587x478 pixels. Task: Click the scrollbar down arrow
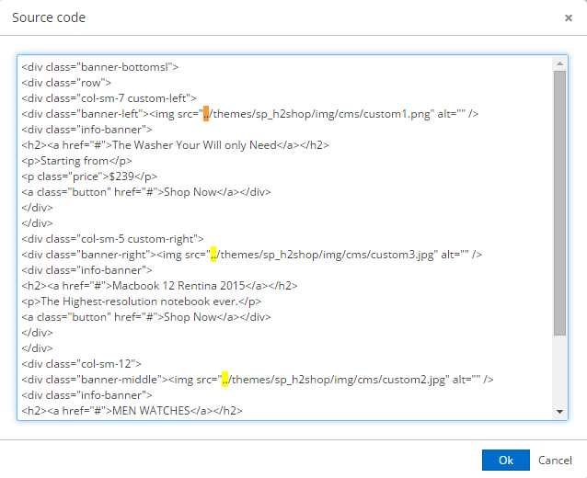click(x=559, y=412)
